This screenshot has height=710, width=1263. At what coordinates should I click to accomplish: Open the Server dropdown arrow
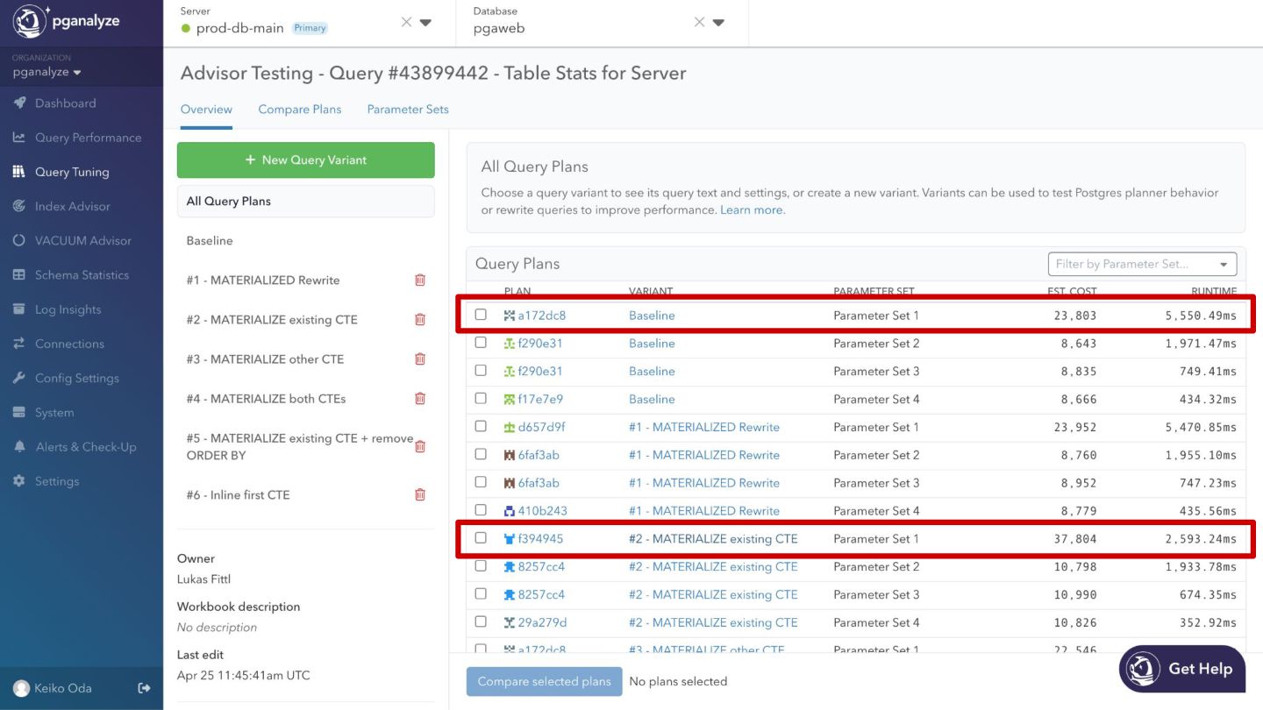coord(425,23)
